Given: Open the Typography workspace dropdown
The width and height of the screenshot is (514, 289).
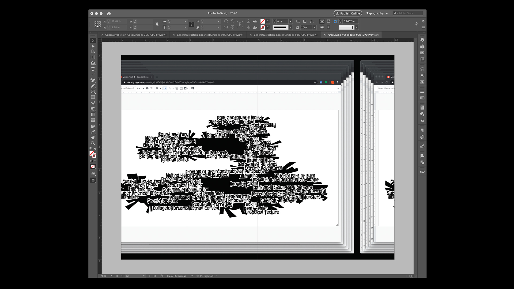Looking at the screenshot, I should click(377, 13).
